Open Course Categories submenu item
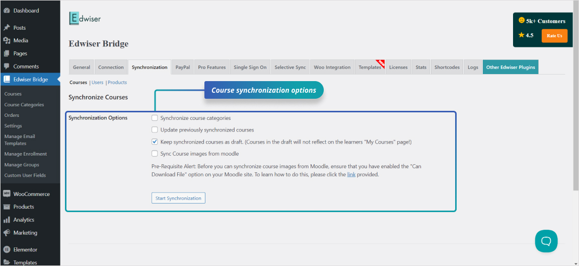The width and height of the screenshot is (579, 266). click(x=24, y=105)
